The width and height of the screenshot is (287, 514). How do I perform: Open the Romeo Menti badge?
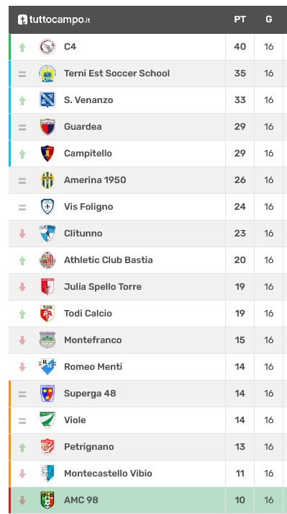tap(47, 366)
